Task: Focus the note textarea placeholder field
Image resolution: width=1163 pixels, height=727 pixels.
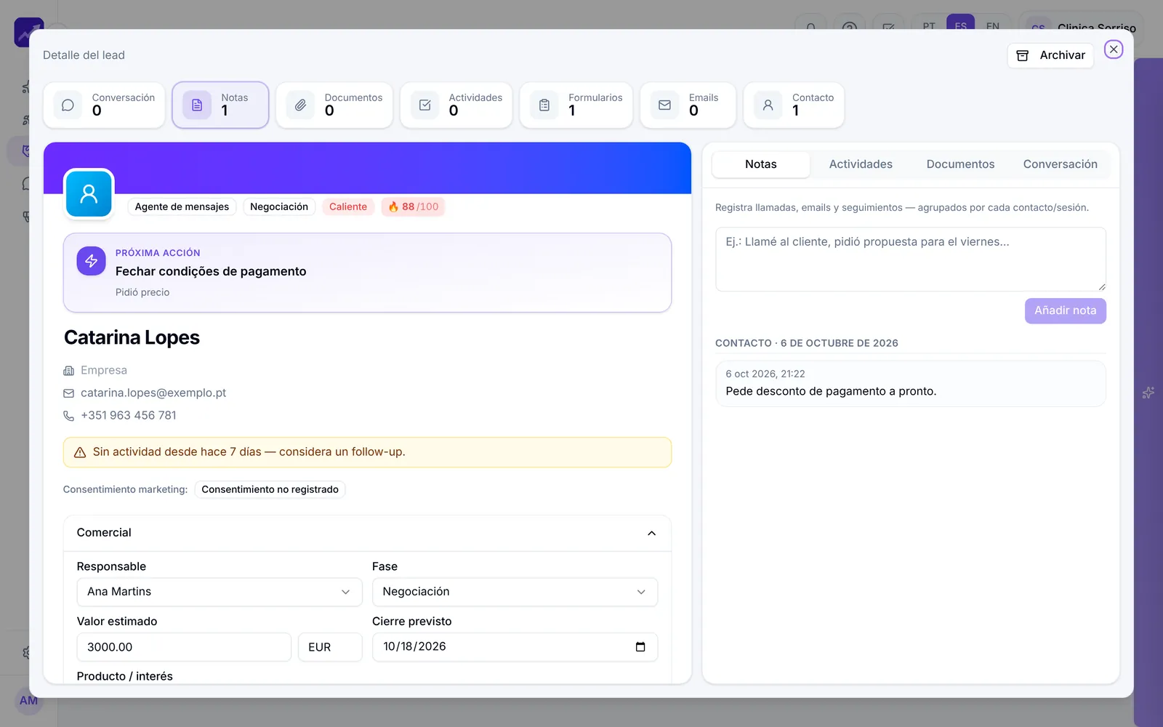Action: 911,260
